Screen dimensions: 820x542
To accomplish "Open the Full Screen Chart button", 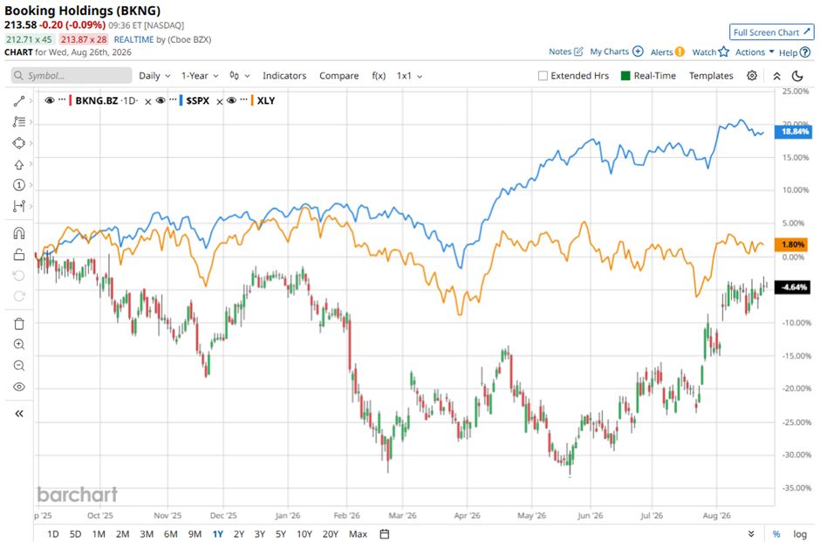I will [x=772, y=32].
